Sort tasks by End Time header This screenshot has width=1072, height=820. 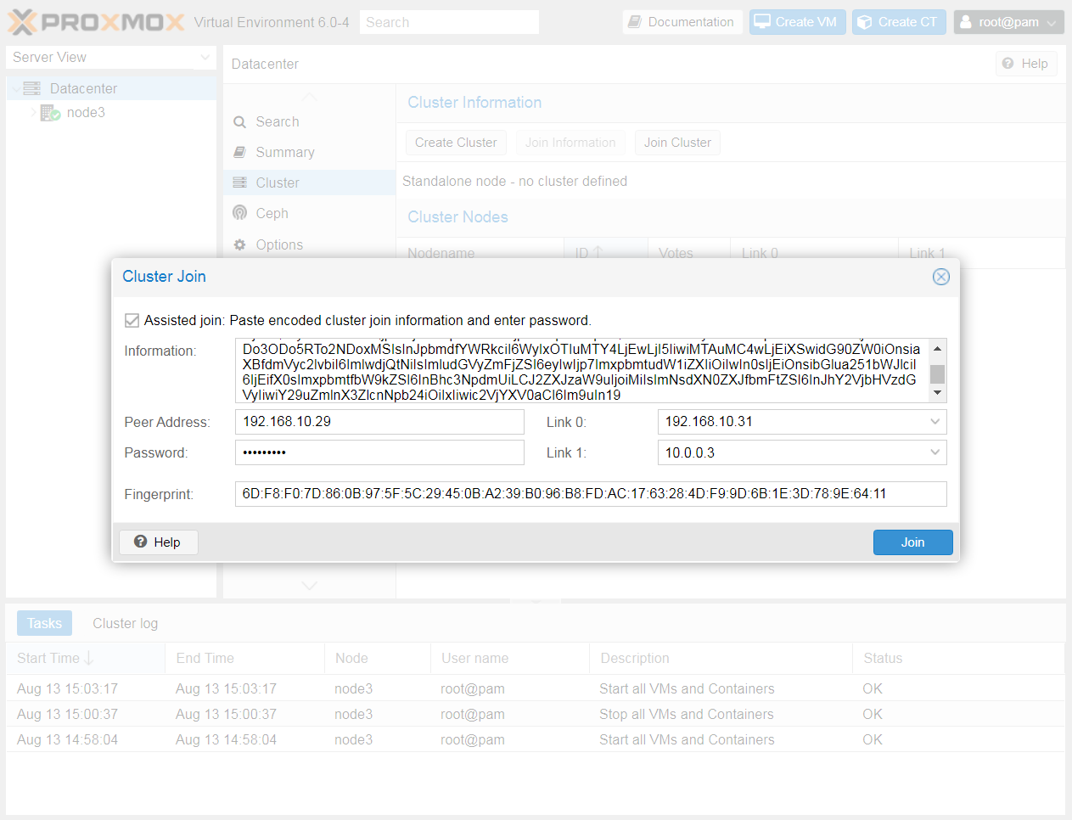click(244, 658)
